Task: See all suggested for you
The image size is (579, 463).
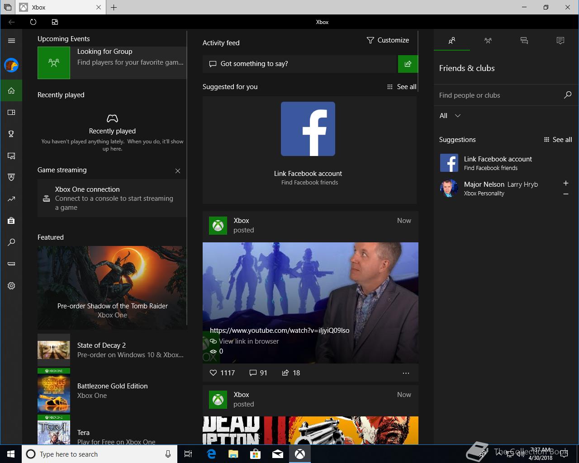Action: (x=402, y=87)
